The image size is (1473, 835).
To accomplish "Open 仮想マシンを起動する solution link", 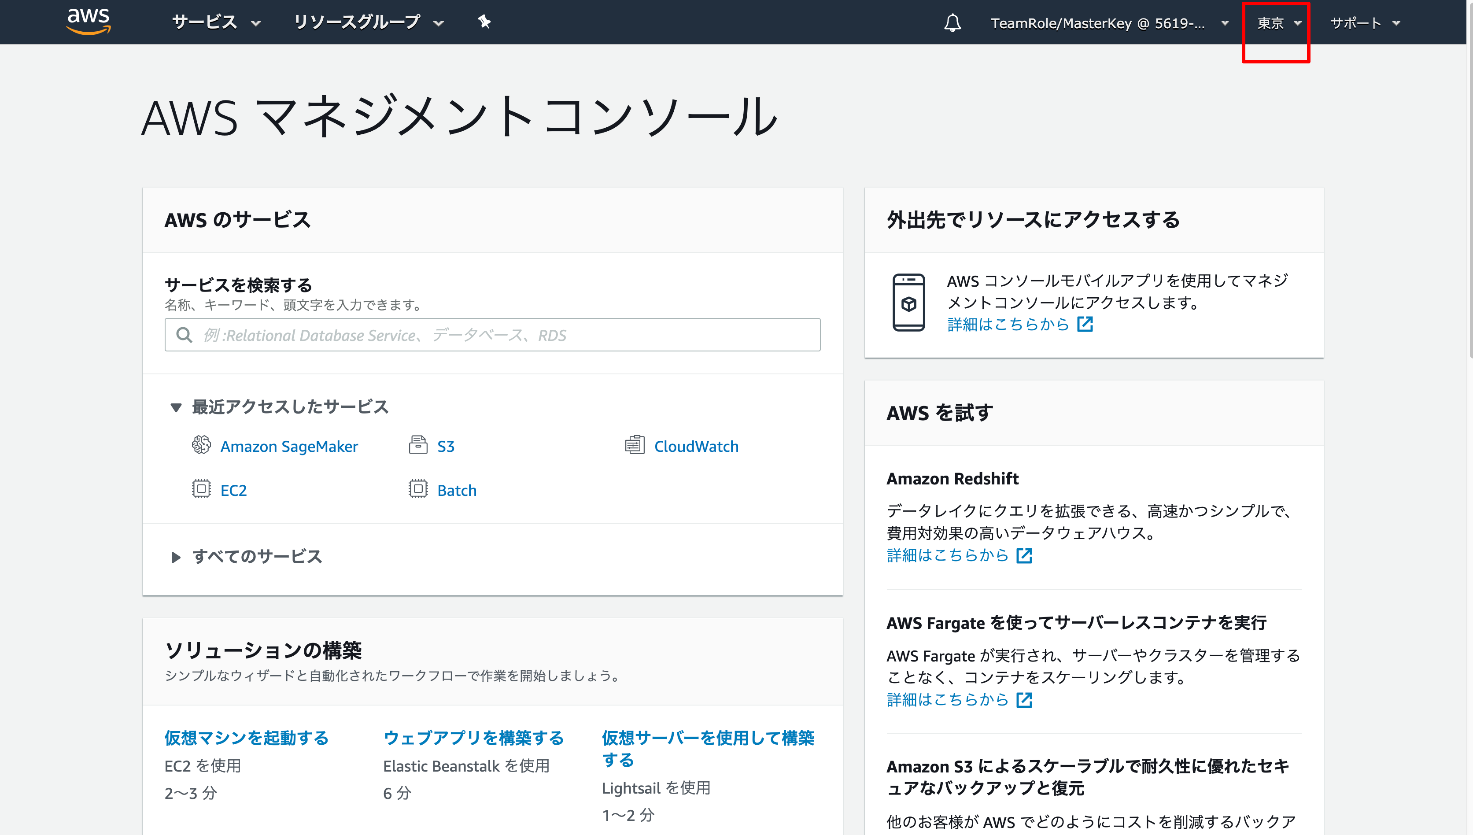I will [247, 739].
